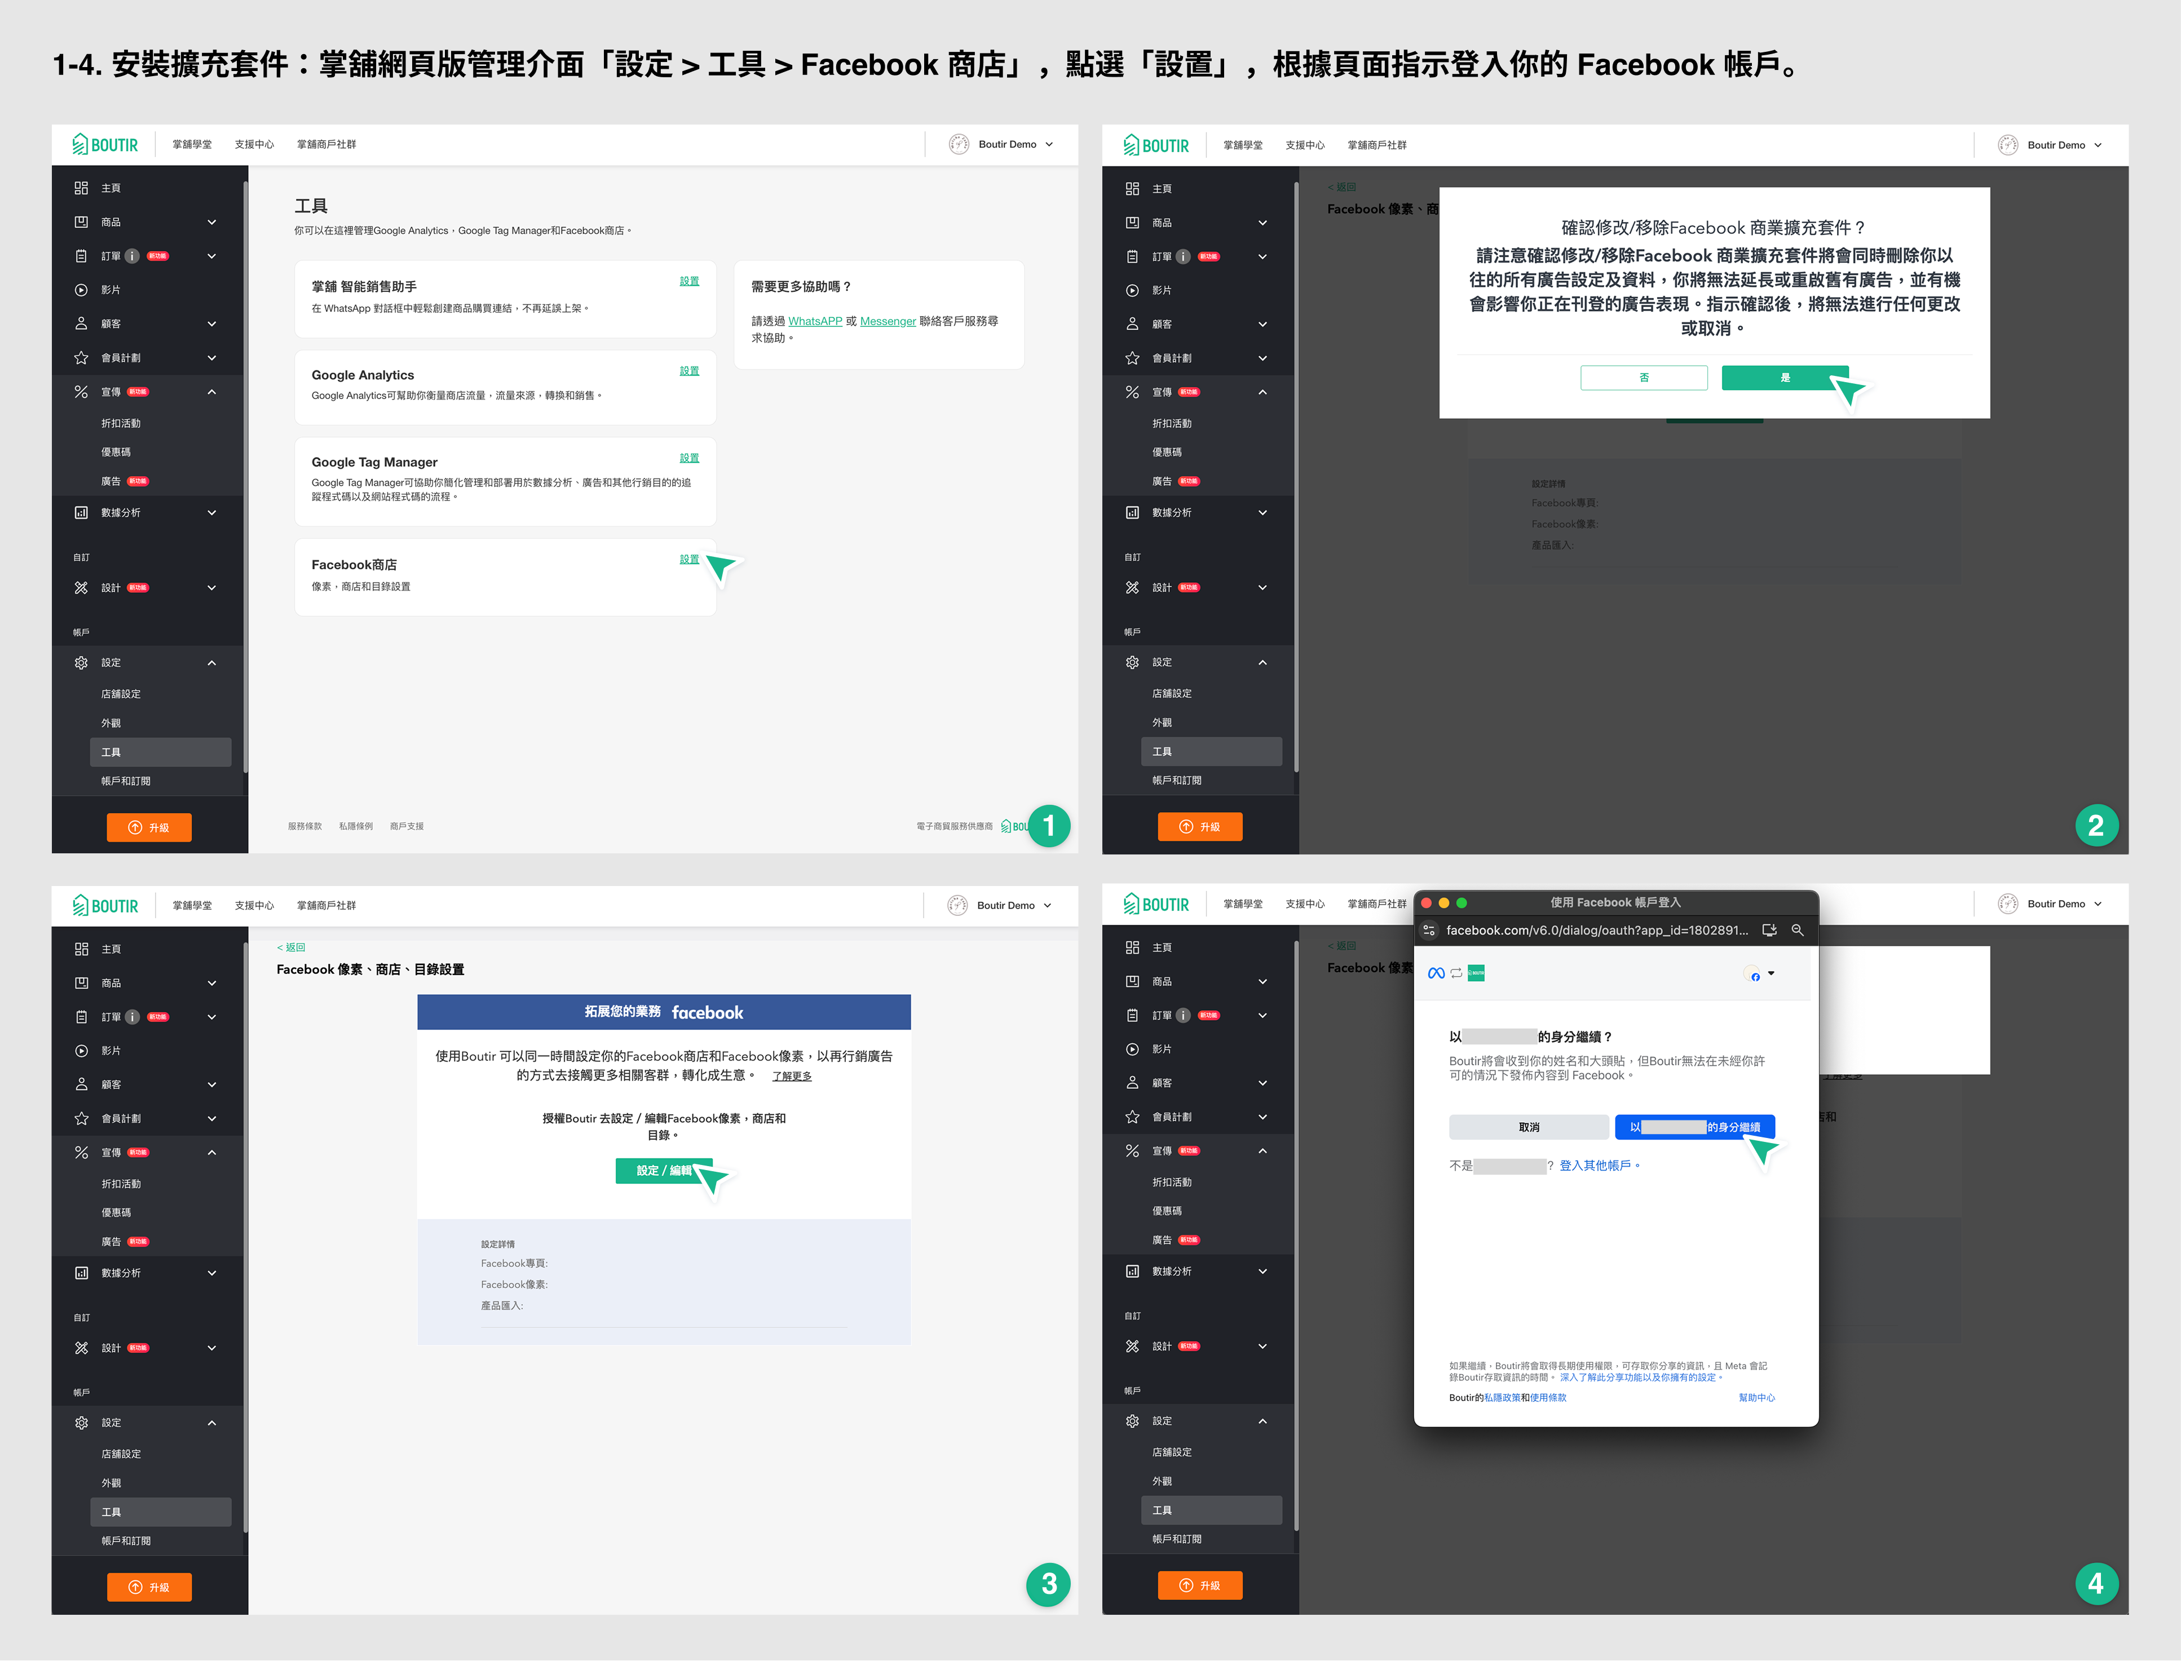Click the Meta infinity logo in Facebook login popup
Screen dimensions: 2181x1661
tap(1436, 974)
